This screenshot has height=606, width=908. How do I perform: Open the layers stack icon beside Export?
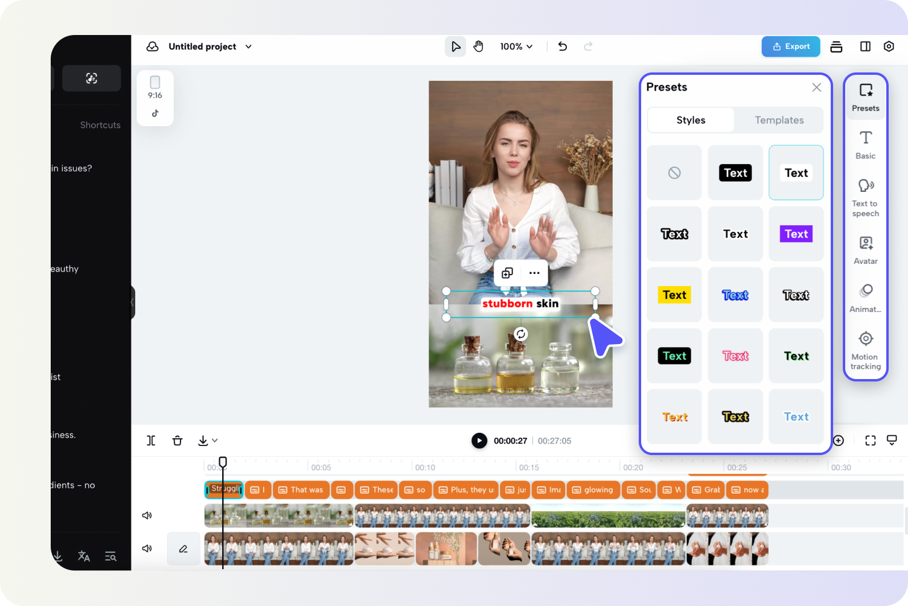pos(836,46)
